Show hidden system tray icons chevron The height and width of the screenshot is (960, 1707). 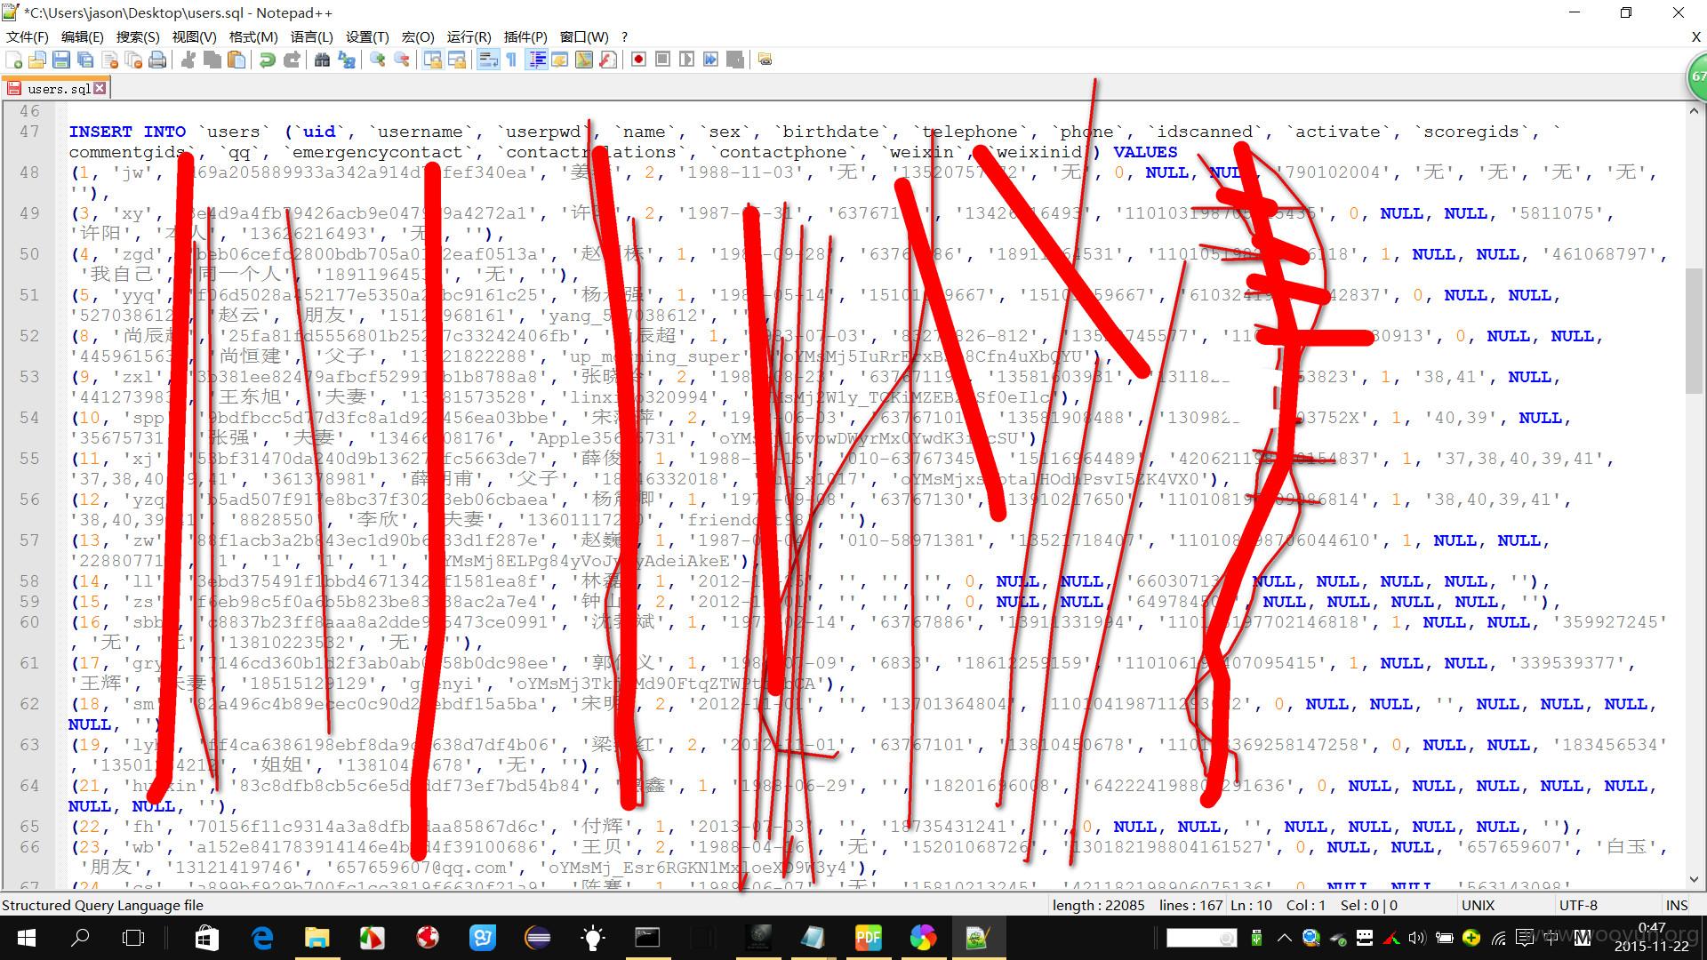1285,938
